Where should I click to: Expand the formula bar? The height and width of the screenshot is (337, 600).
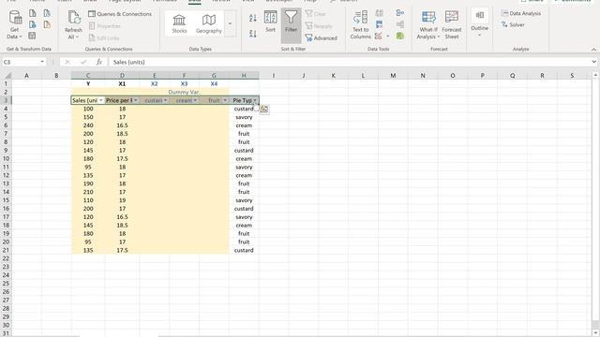click(593, 62)
